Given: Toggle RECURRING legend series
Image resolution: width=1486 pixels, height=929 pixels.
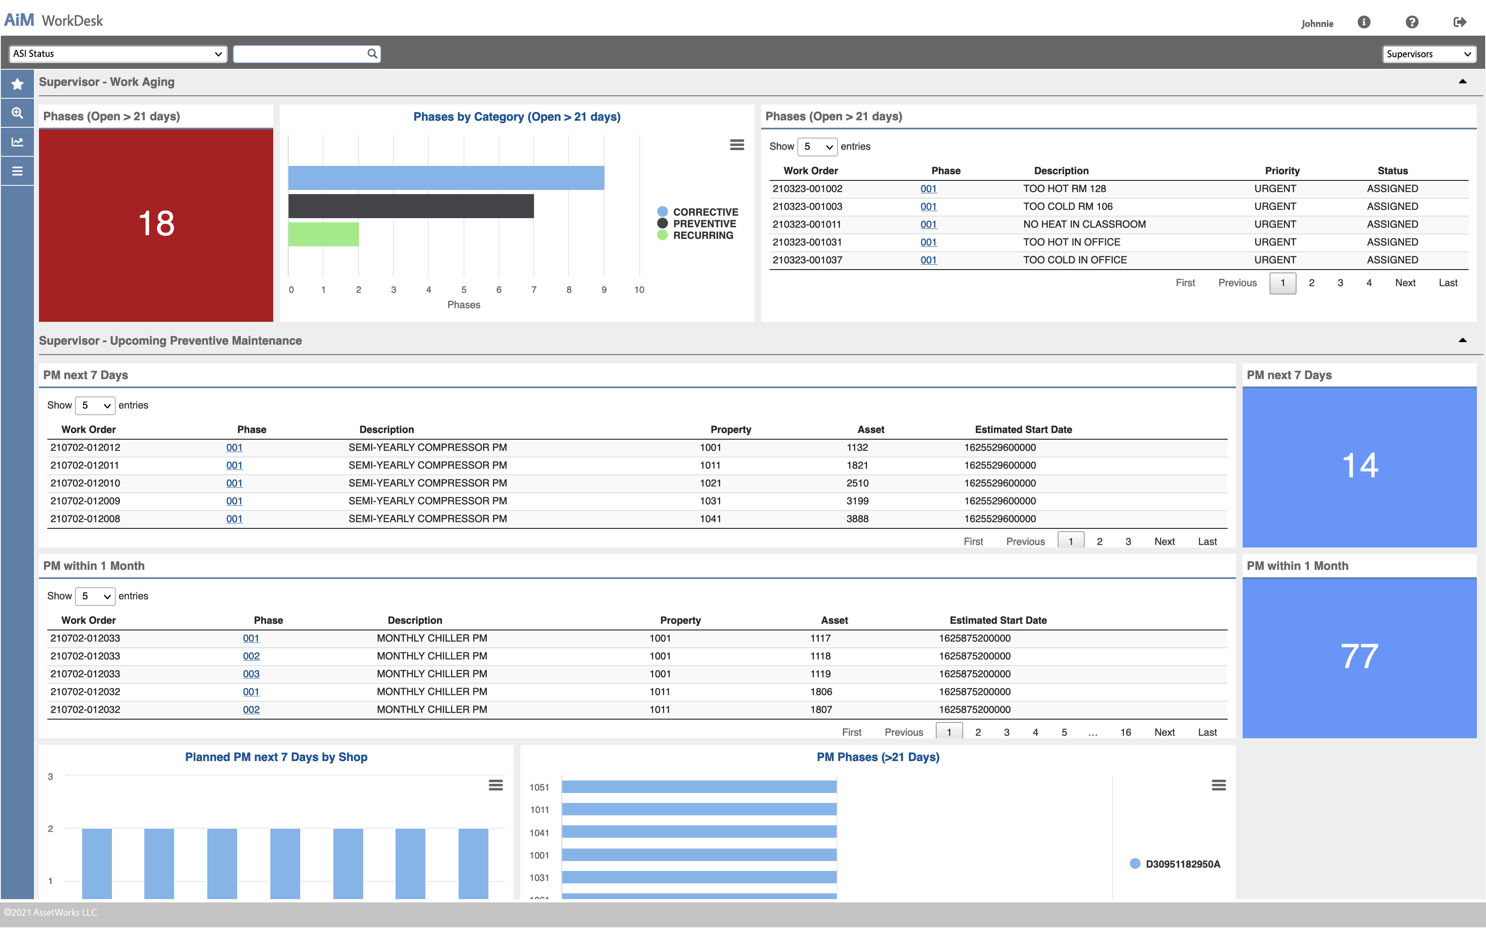Looking at the screenshot, I should (696, 235).
